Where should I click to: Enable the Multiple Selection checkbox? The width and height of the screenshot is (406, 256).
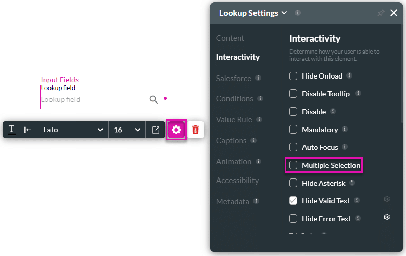(x=293, y=165)
